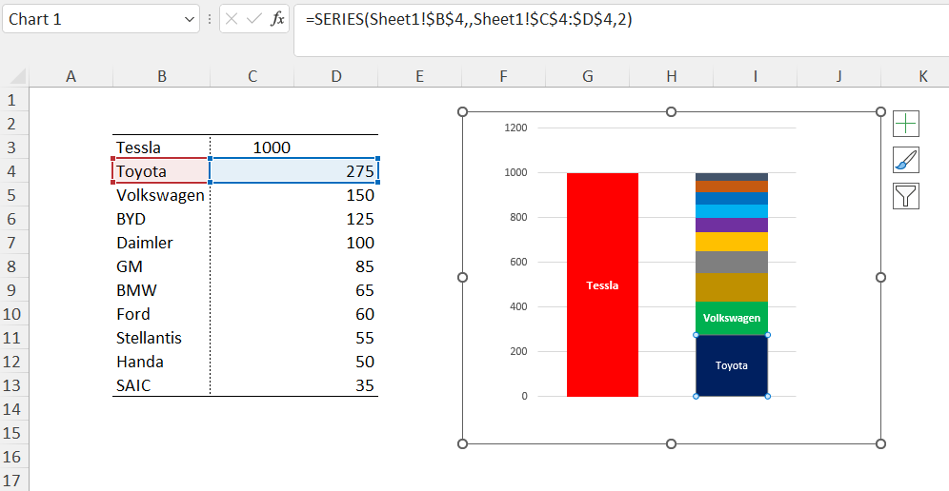Select the green Volkswagen chart segment
This screenshot has height=491, width=949.
tap(732, 318)
